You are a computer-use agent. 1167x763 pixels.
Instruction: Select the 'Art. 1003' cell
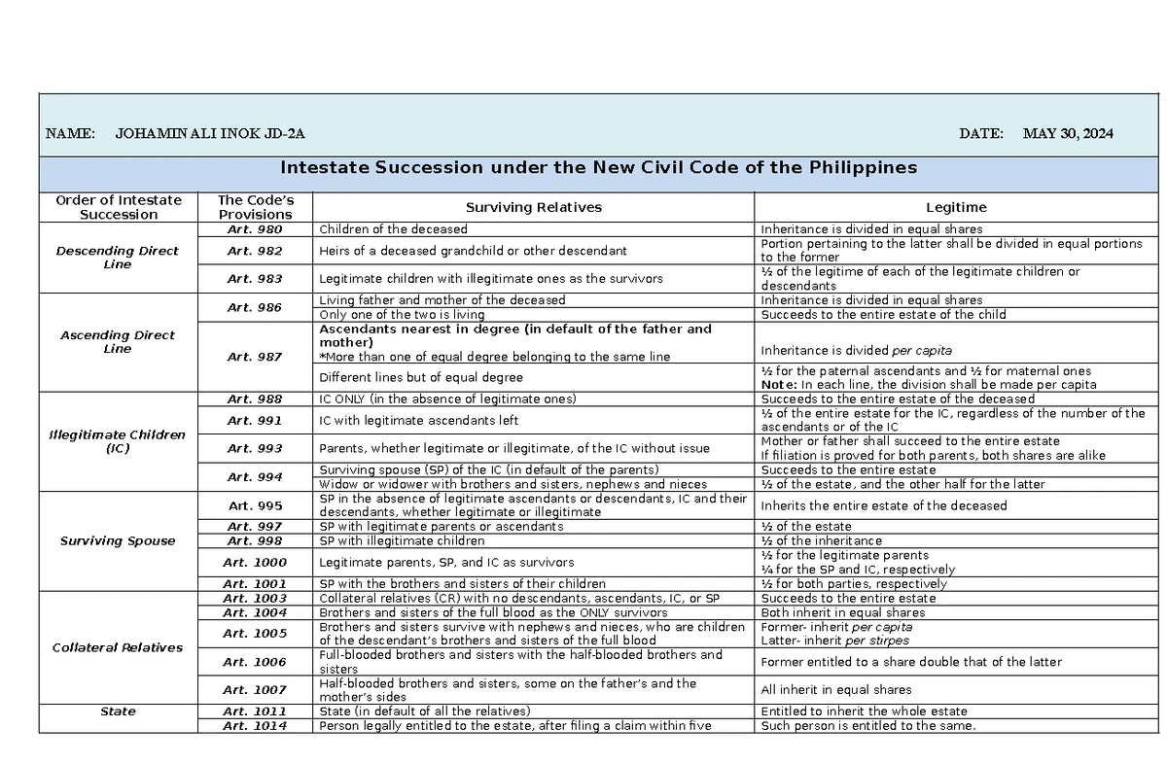pos(256,599)
